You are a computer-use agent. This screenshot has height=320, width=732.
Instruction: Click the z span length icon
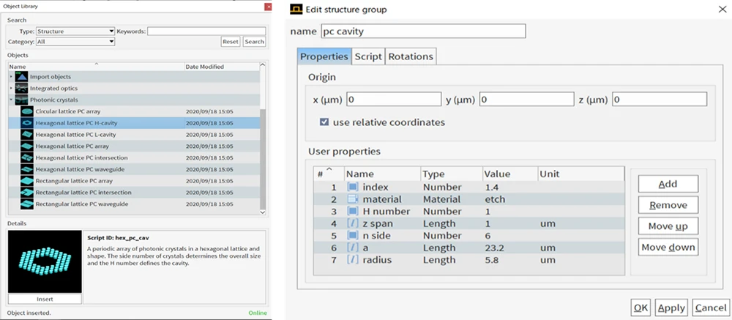pyautogui.click(x=353, y=223)
